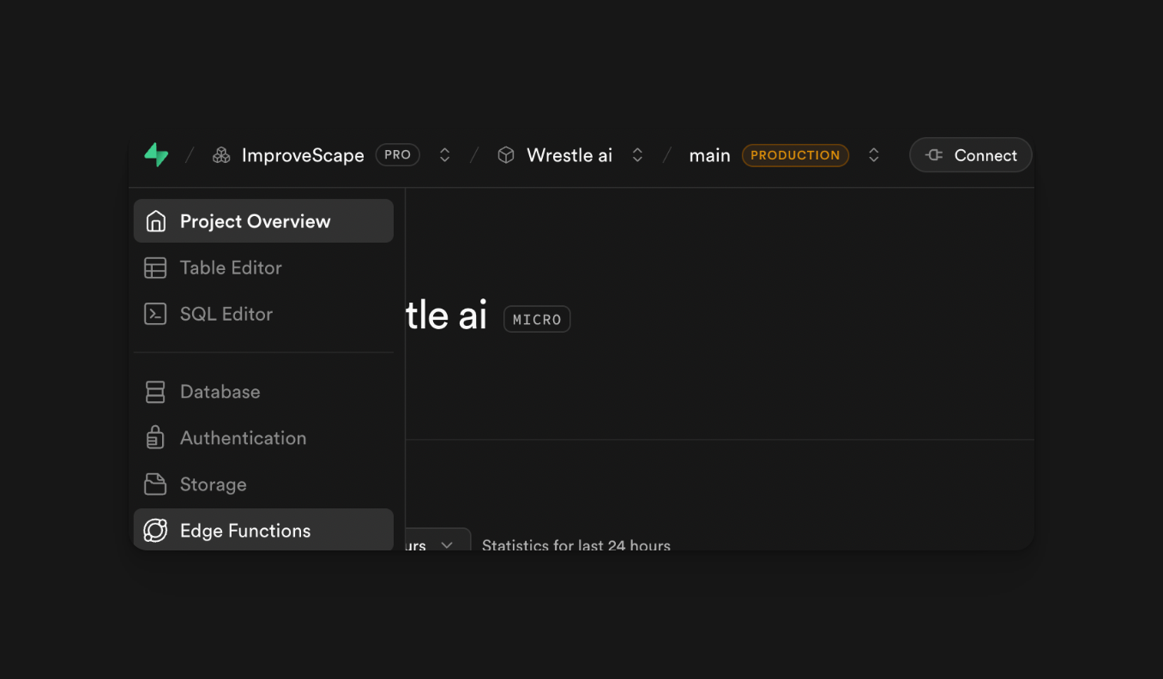This screenshot has height=679, width=1163.
Task: Click the Connect button
Action: point(971,155)
